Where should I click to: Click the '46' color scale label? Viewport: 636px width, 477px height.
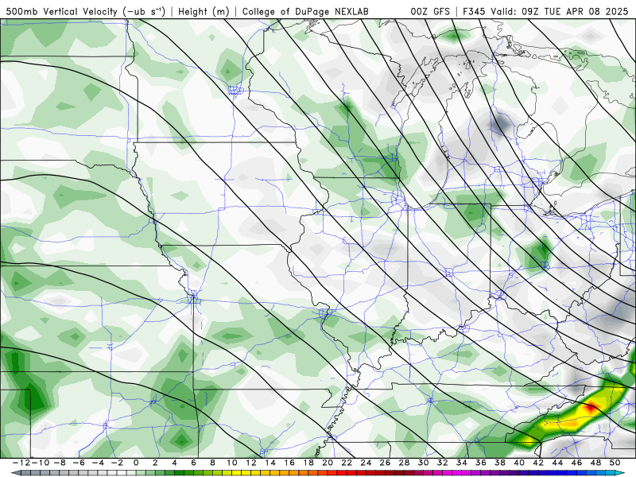point(577,463)
